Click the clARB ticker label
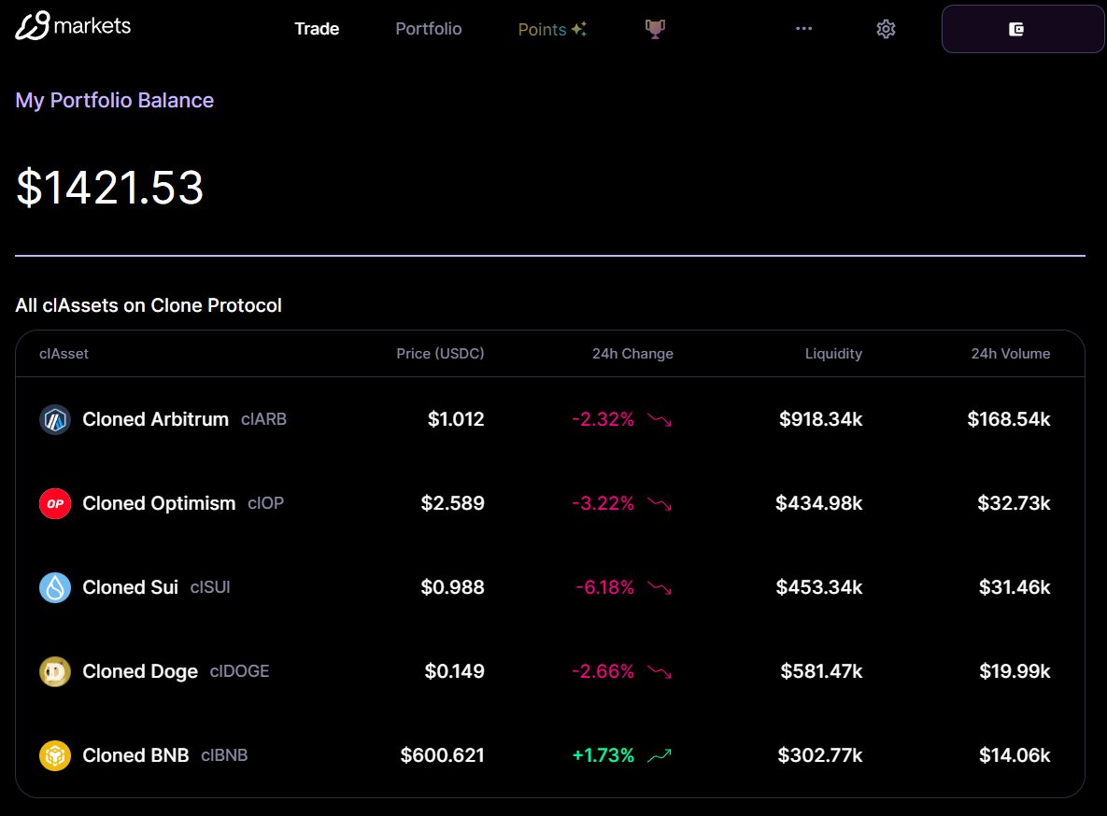The width and height of the screenshot is (1107, 816). [263, 419]
